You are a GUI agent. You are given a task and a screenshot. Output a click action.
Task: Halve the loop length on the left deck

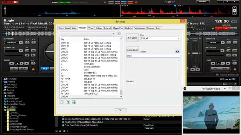tap(12, 63)
